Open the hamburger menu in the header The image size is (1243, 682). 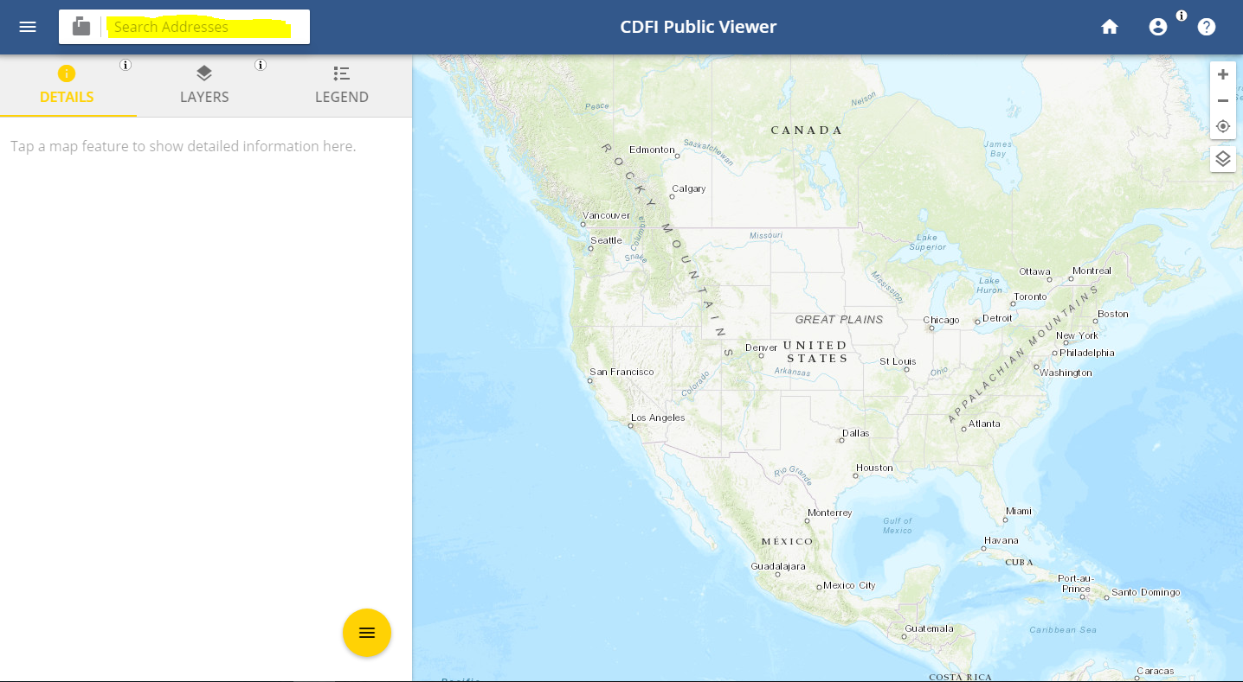28,27
